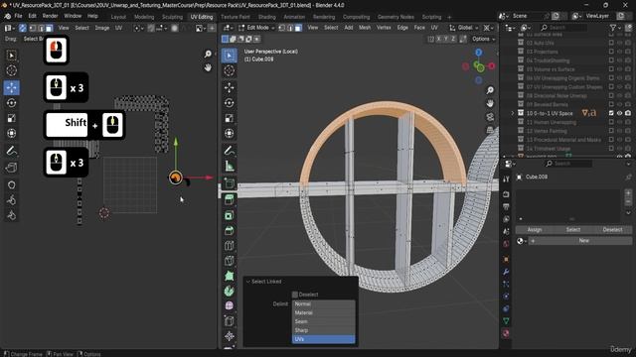Click the zoom magnifier in UV editor
The image size is (636, 357).
click(208, 54)
